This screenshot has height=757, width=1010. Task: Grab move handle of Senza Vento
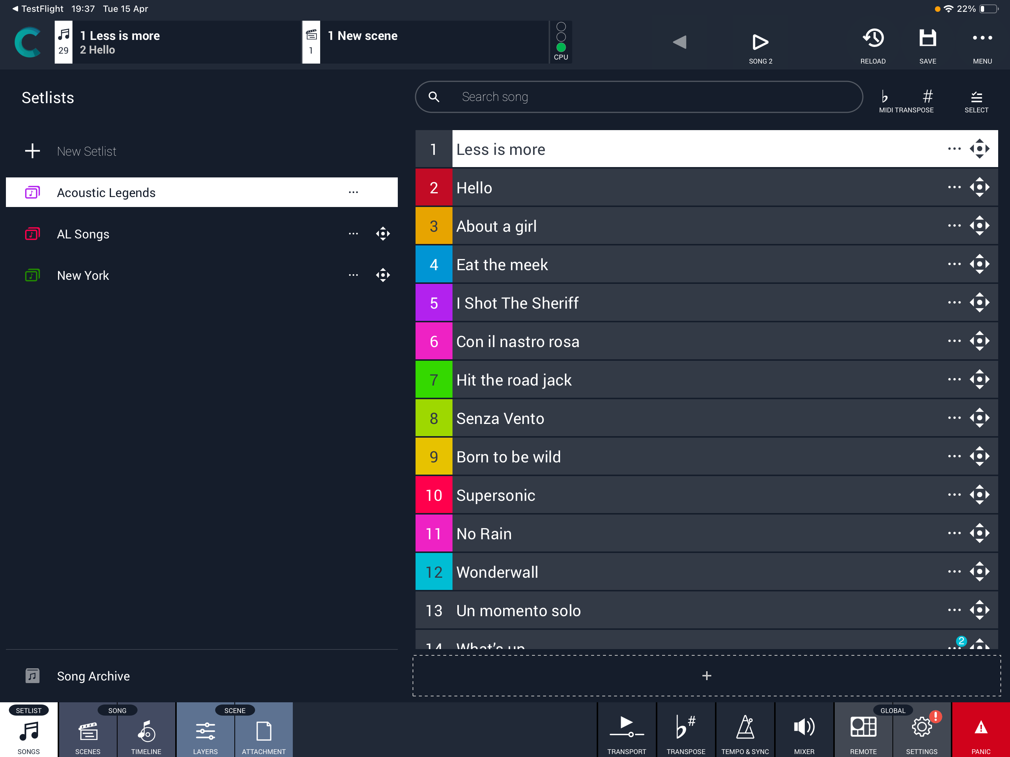point(979,418)
